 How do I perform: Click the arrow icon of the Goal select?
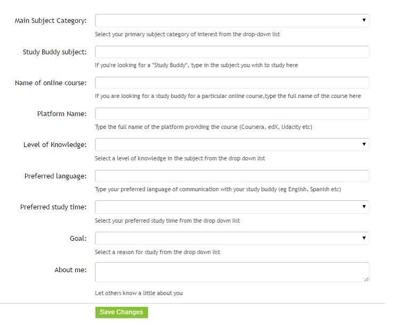[x=364, y=238]
